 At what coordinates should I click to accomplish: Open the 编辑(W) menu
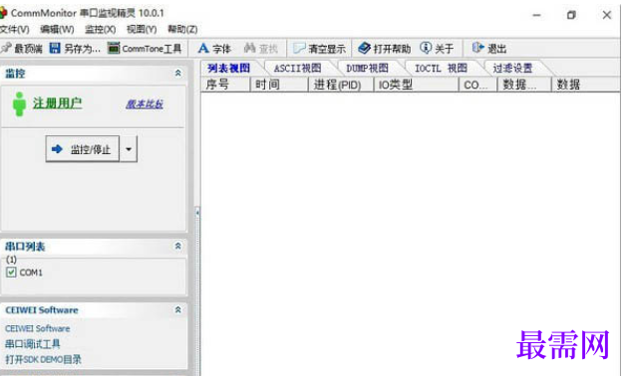57,30
